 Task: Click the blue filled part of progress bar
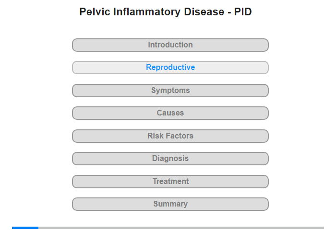click(25, 228)
